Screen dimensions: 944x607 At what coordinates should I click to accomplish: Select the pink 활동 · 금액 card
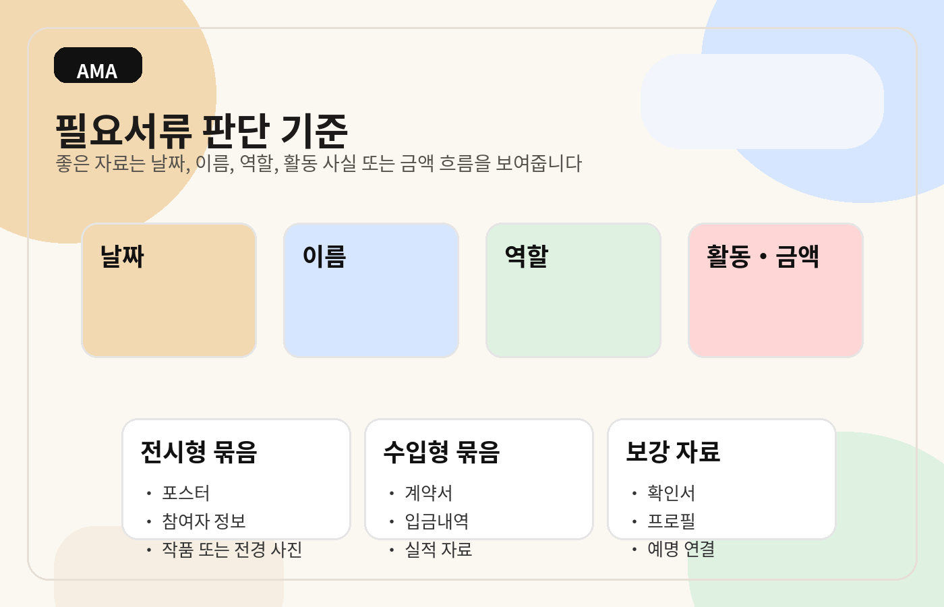[x=775, y=290]
